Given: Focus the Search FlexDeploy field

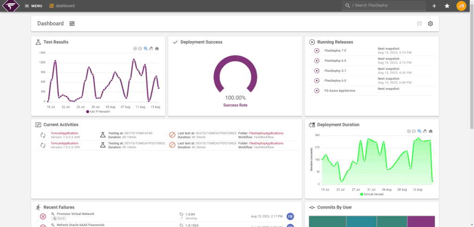Looking at the screenshot, I should pyautogui.click(x=384, y=6).
